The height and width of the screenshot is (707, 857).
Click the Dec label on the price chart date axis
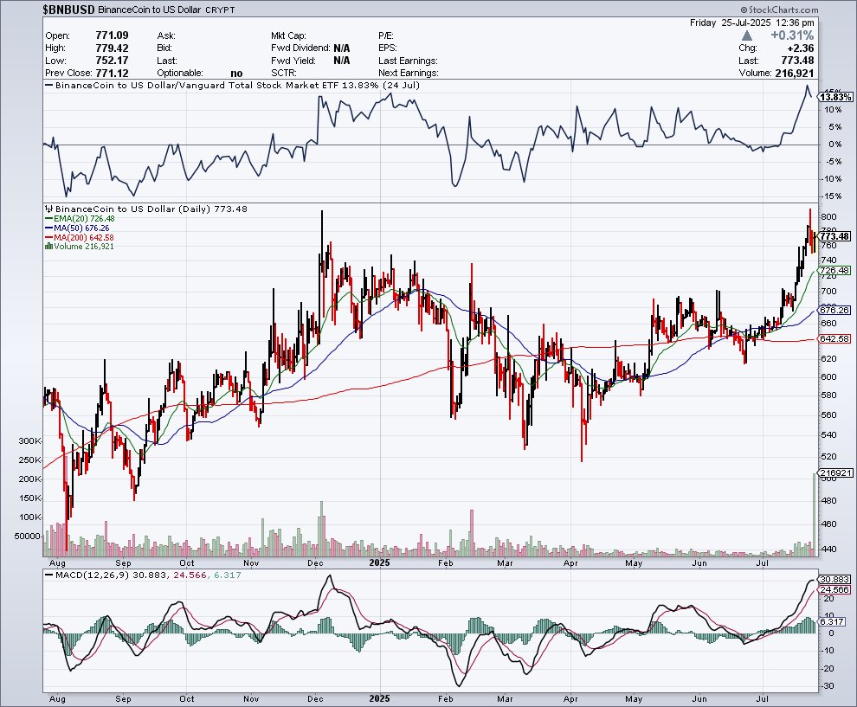(315, 562)
